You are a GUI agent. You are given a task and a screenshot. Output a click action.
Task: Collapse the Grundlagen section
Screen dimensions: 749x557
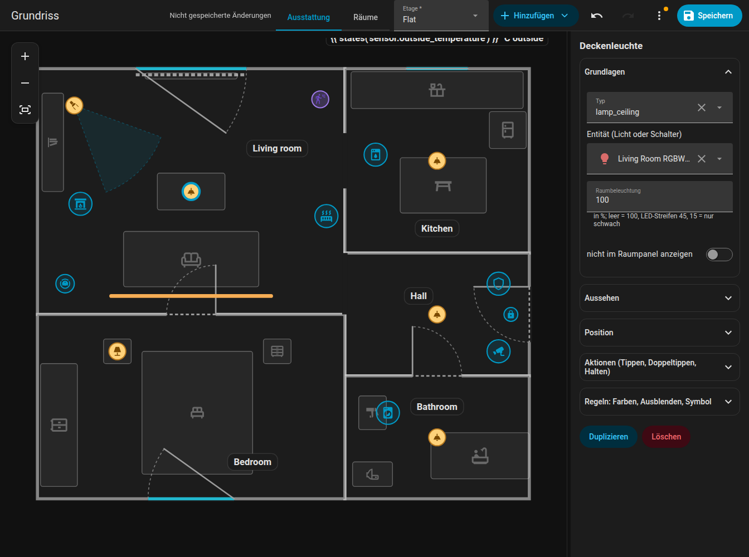[x=660, y=72]
